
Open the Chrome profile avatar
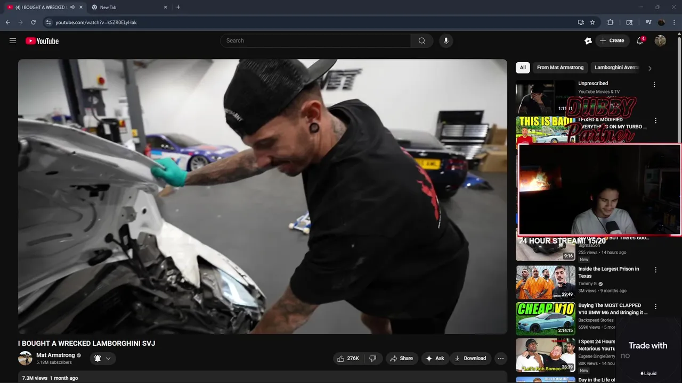[x=661, y=22]
